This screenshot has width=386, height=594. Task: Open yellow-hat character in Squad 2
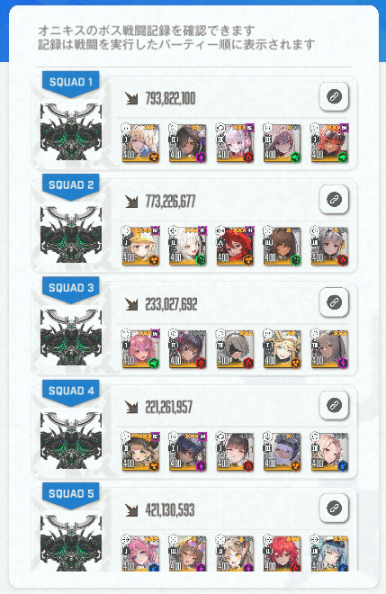pos(140,246)
